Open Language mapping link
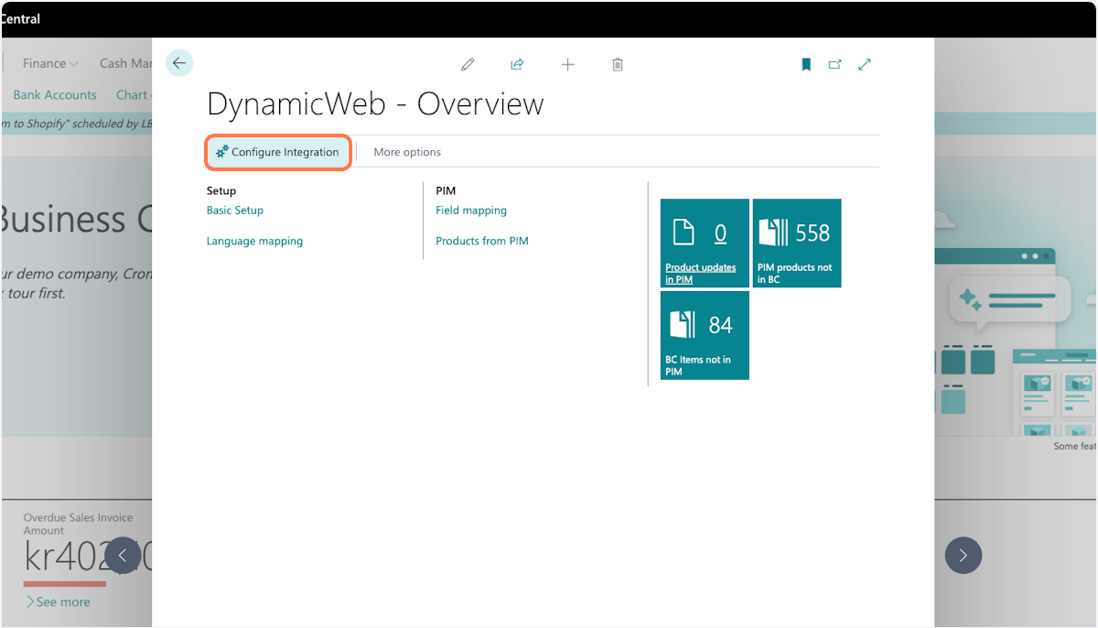This screenshot has width=1098, height=628. tap(254, 242)
